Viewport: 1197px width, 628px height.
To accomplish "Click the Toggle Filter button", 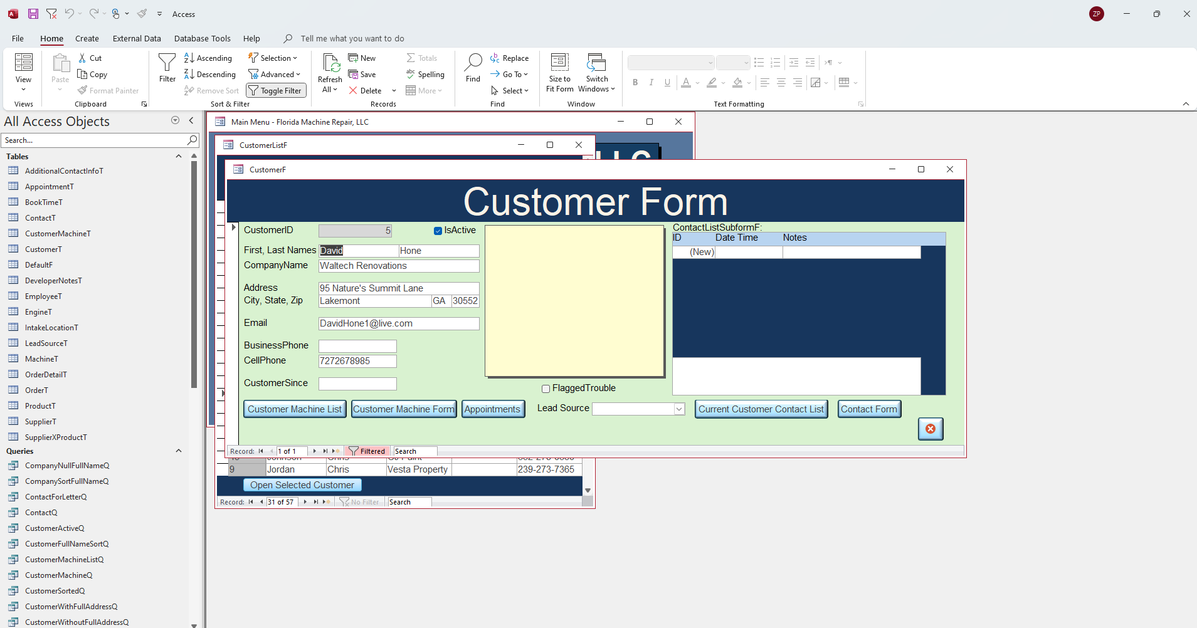I will click(x=275, y=91).
